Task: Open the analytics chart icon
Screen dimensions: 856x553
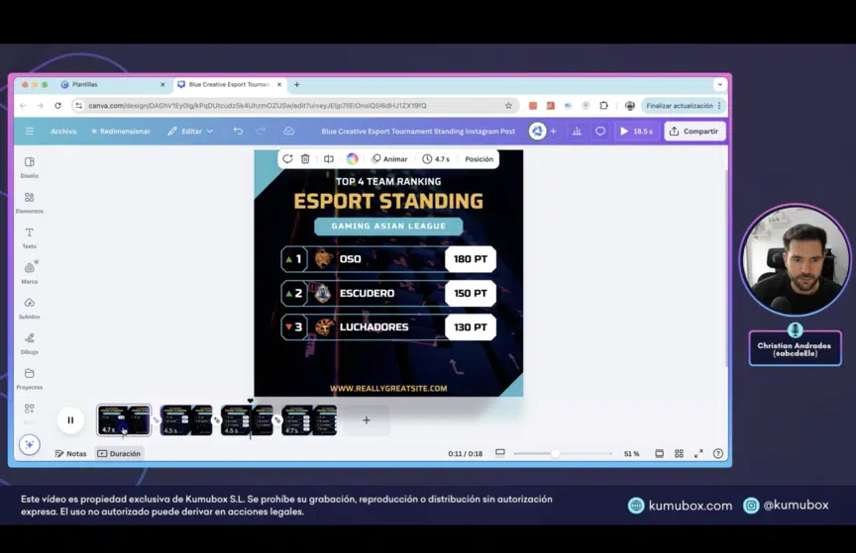Action: pos(577,131)
